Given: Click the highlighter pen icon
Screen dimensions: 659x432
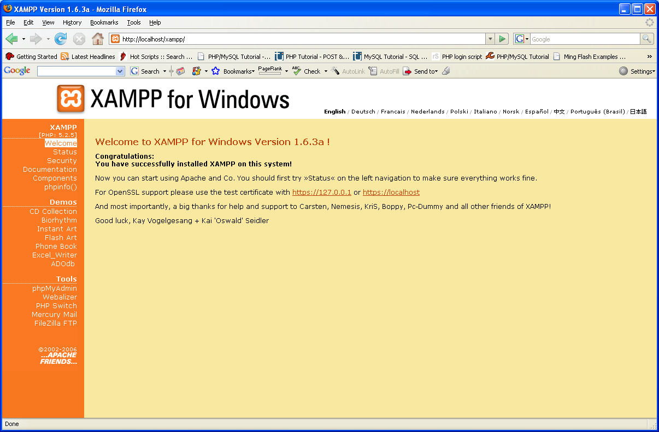Looking at the screenshot, I should point(446,71).
